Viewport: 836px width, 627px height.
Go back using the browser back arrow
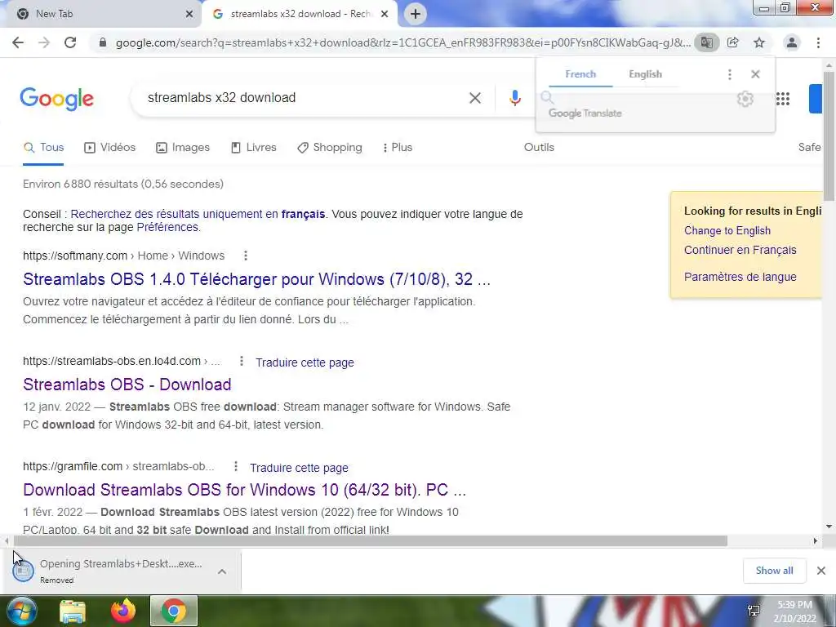coord(18,42)
